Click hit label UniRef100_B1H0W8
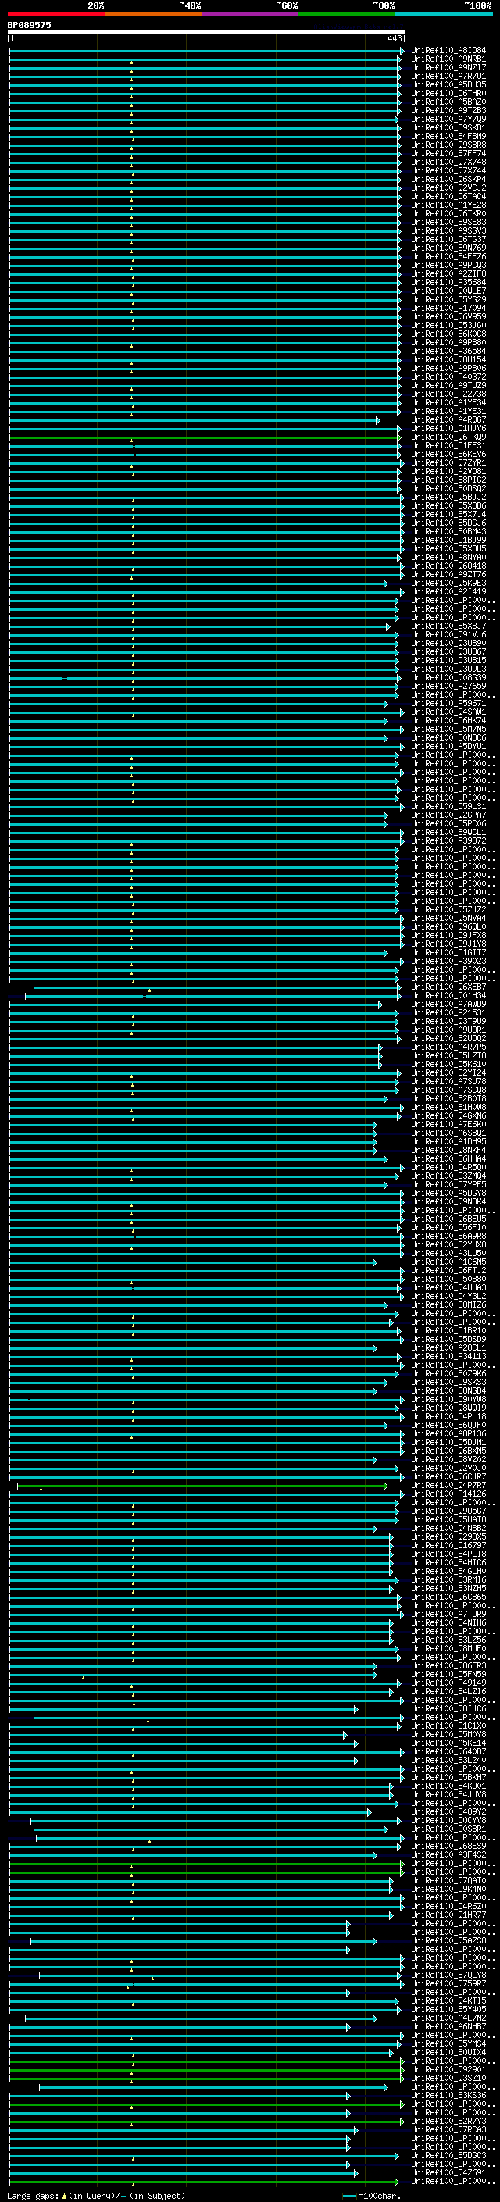 click(448, 1107)
